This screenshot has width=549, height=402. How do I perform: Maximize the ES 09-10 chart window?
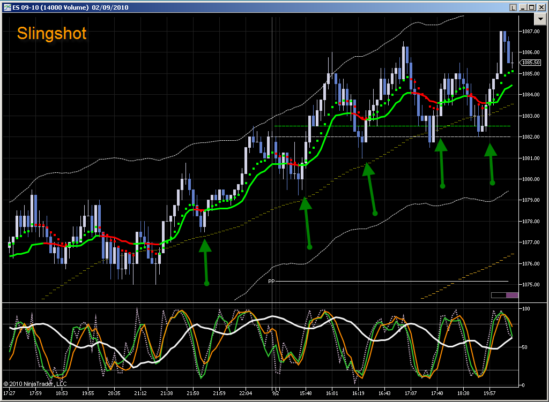point(531,7)
